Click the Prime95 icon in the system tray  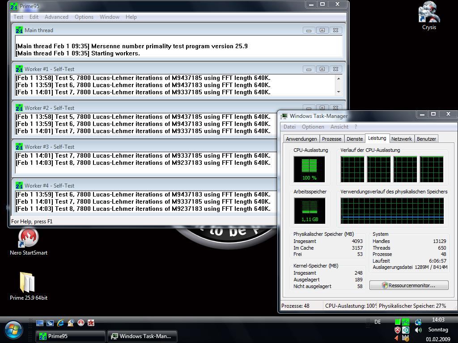pyautogui.click(x=405, y=322)
